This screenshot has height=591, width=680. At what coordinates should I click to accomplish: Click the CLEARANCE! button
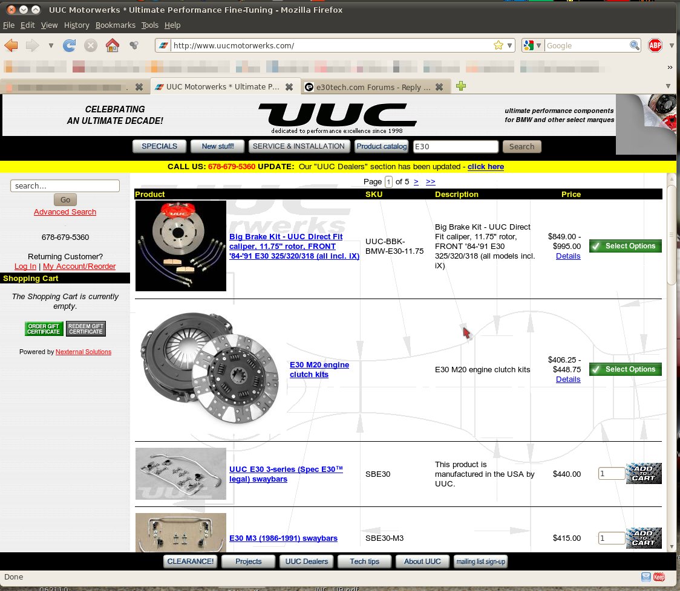191,561
